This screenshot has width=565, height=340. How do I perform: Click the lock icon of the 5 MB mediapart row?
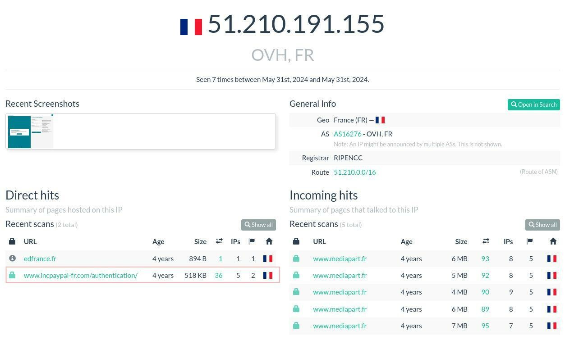click(296, 275)
